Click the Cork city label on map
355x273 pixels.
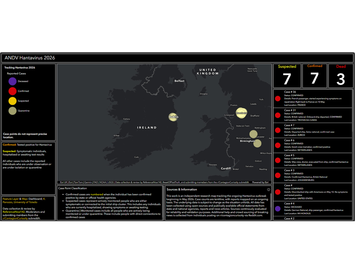(x=136, y=157)
